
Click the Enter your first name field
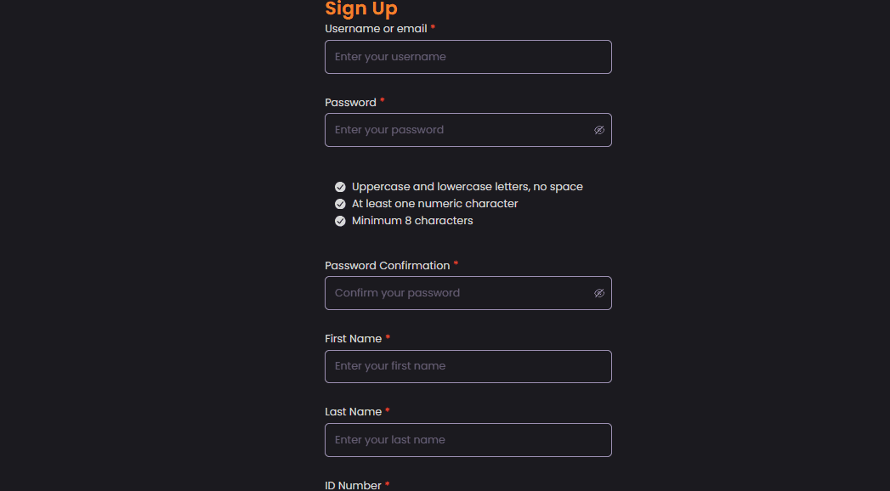tap(468, 366)
